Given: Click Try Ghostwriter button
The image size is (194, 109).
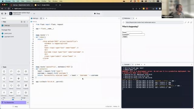Looking at the screenshot, I should click(x=13, y=102).
